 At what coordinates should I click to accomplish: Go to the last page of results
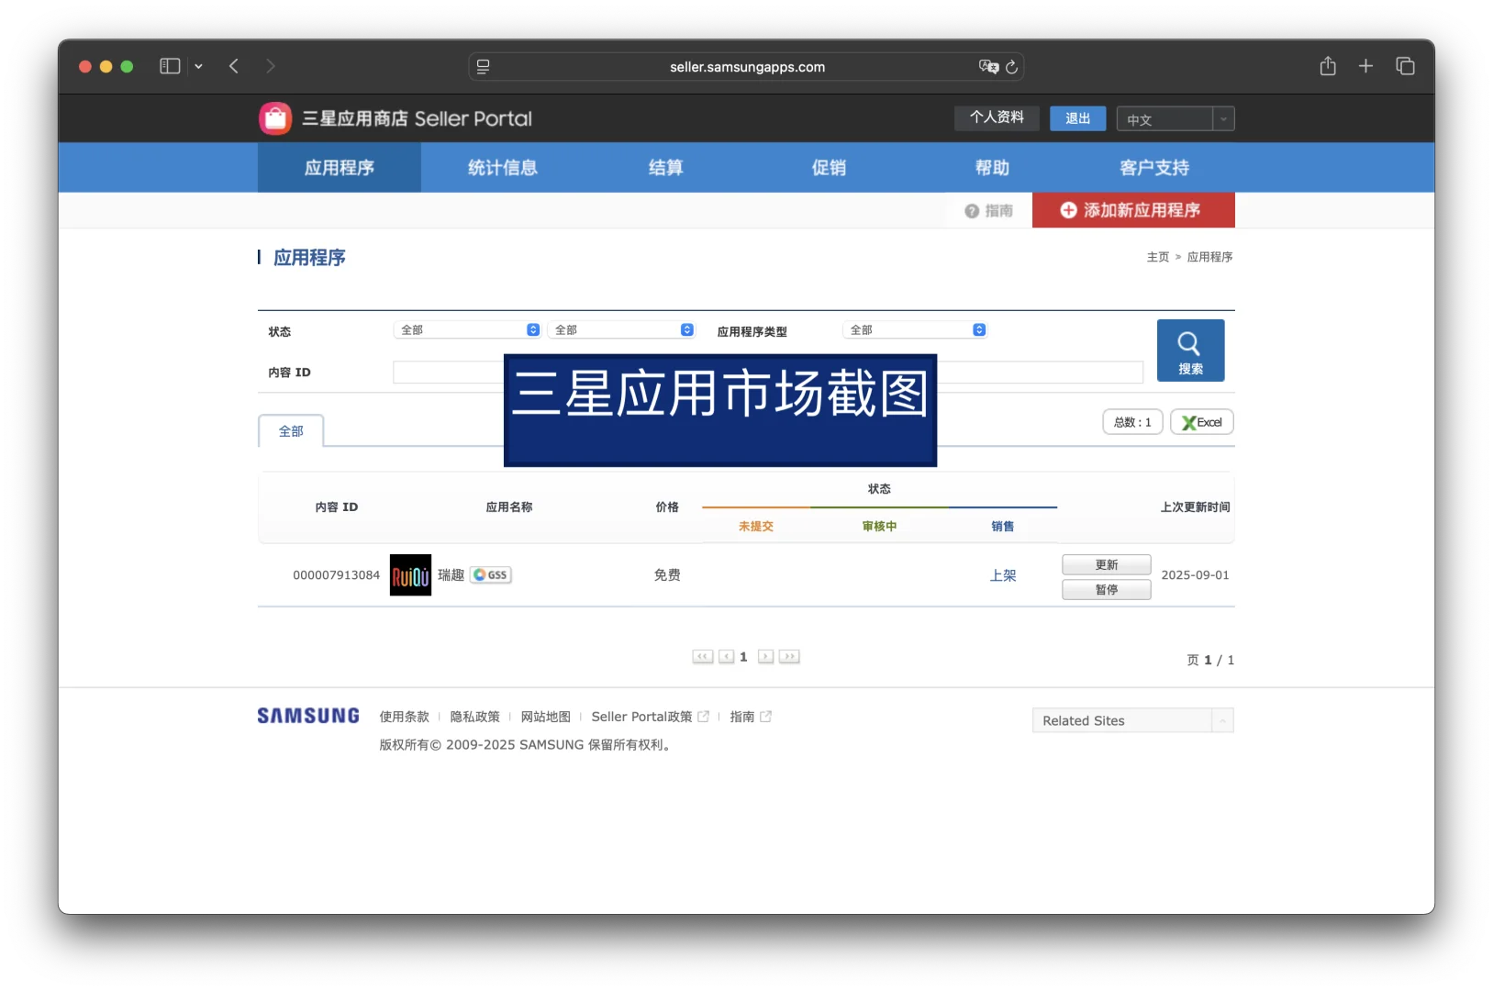click(x=789, y=657)
